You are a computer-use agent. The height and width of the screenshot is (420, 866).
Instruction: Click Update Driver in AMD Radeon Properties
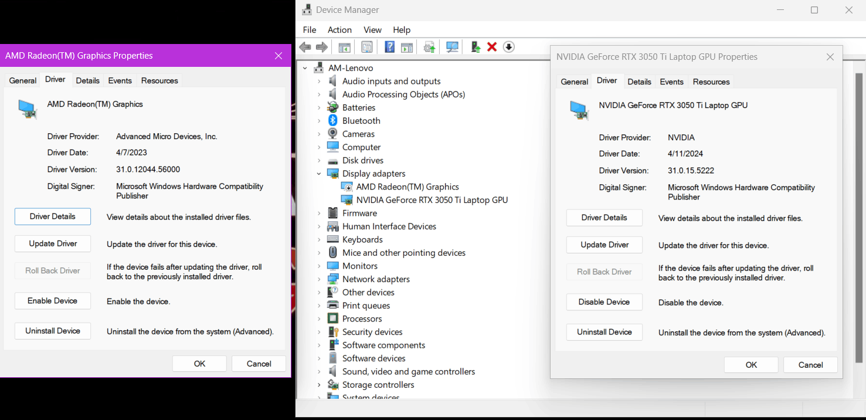pos(53,243)
